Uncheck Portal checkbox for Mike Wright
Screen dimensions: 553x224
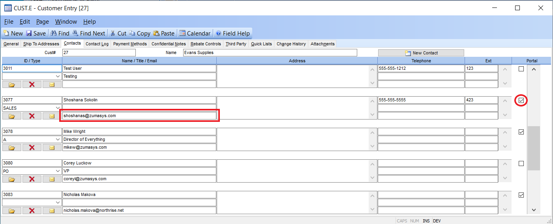pos(521,132)
